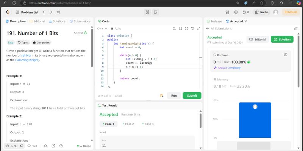Screen dimensions: 303x151
Task: Close the Accepted tab
Action: click(x=246, y=21)
